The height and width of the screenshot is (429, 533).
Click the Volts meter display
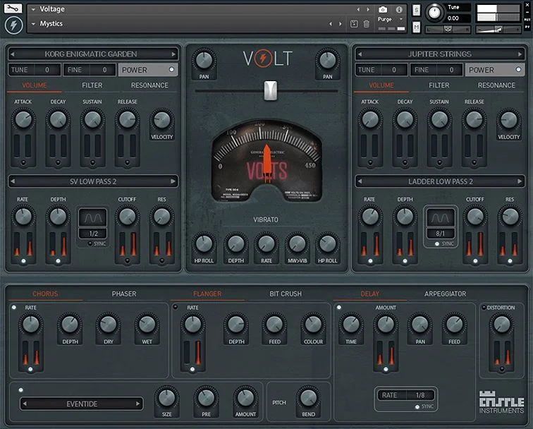pos(266,162)
